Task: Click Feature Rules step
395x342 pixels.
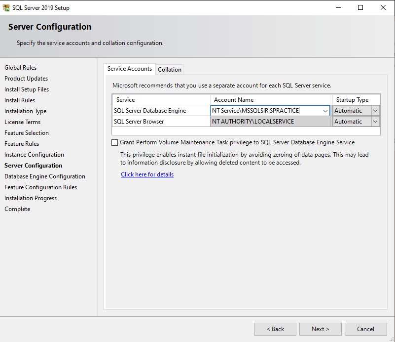Action: [x=22, y=144]
